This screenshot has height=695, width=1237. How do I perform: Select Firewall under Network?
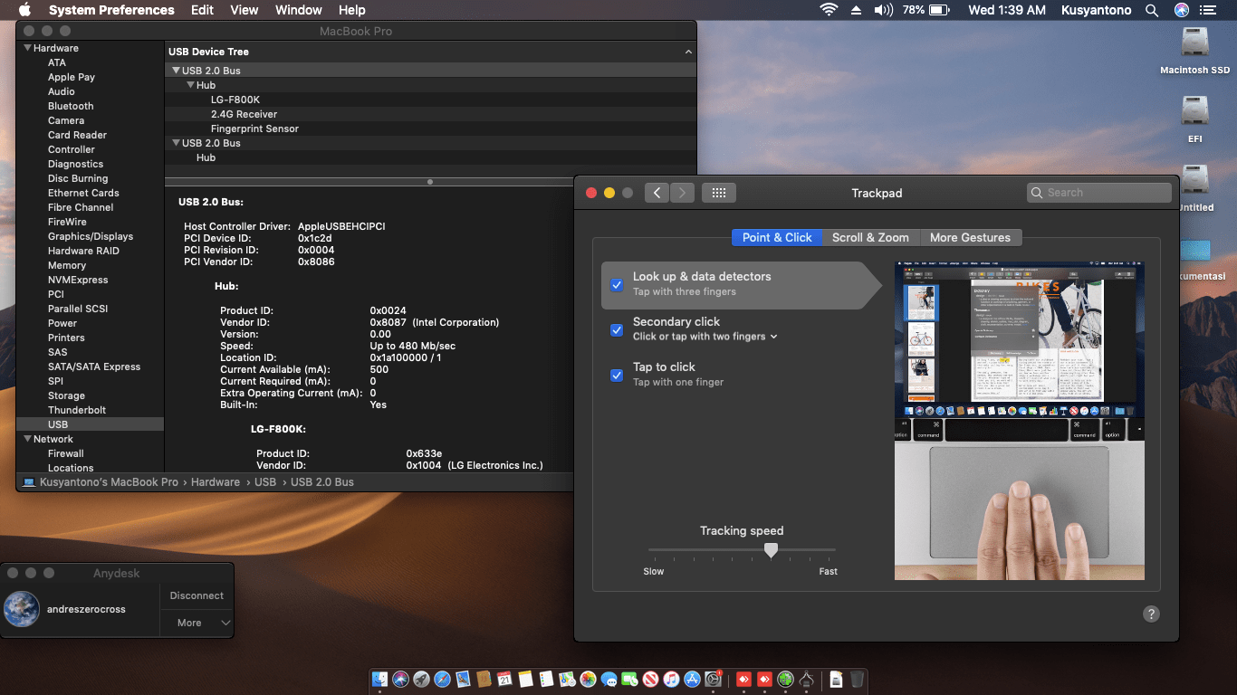(x=66, y=453)
